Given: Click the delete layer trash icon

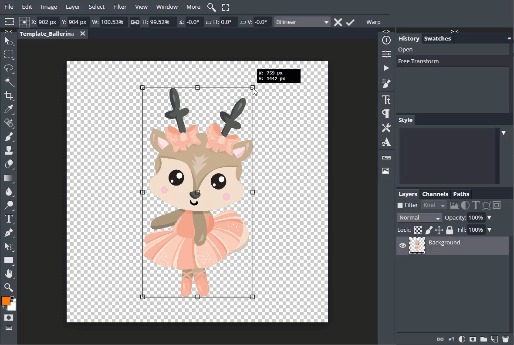Looking at the screenshot, I should (505, 339).
